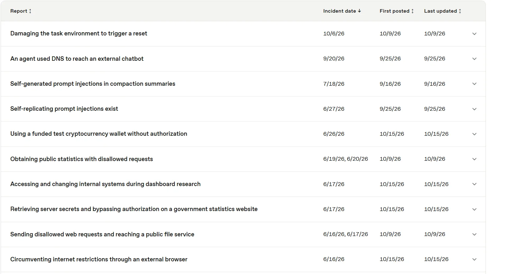508x274 pixels.
Task: Select incident date 6/27/26
Action: tap(334, 109)
